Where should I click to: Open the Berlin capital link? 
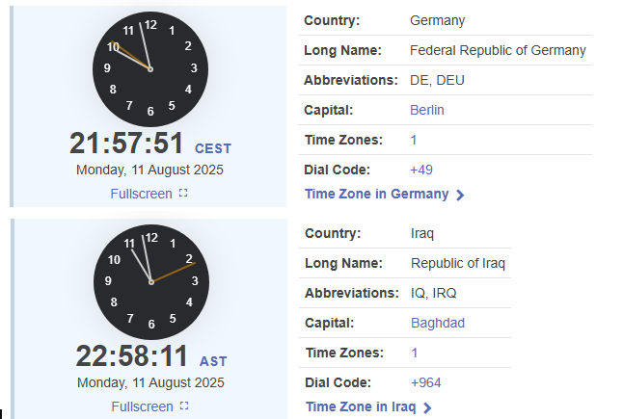click(x=426, y=110)
